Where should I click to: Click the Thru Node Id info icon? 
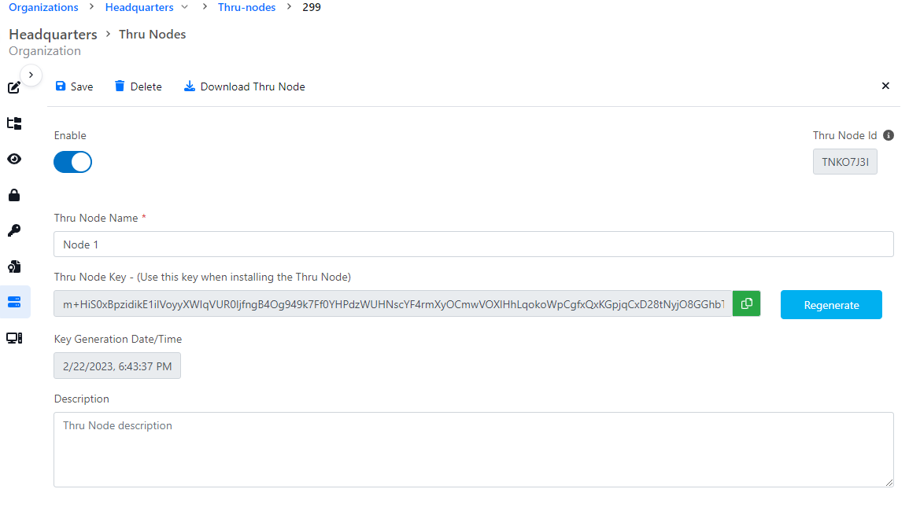(889, 135)
